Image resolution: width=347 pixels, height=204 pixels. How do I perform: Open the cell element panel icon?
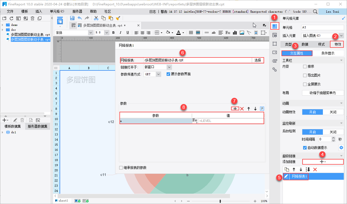click(x=275, y=26)
